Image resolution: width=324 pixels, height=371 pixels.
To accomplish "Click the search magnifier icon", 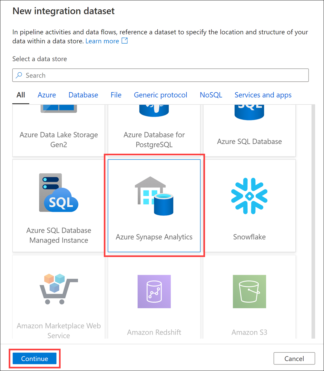I will (19, 75).
